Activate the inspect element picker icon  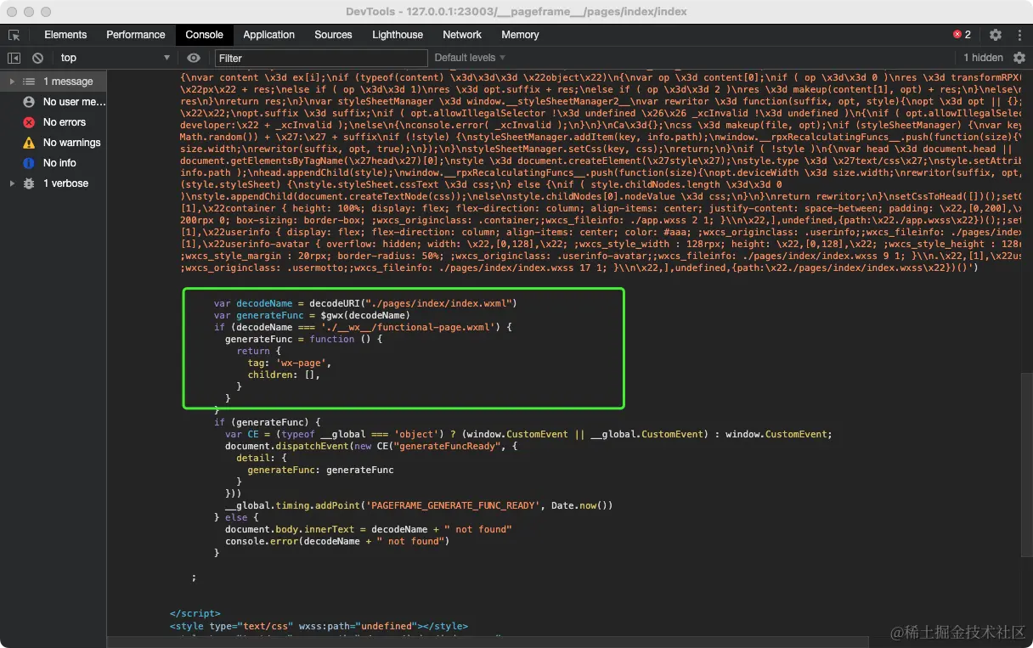point(14,35)
